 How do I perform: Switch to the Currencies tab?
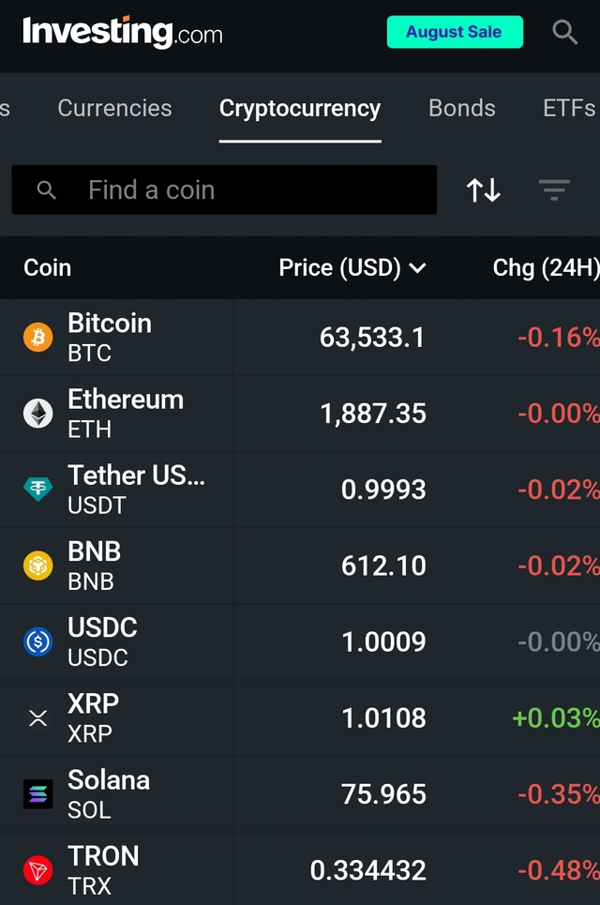114,108
